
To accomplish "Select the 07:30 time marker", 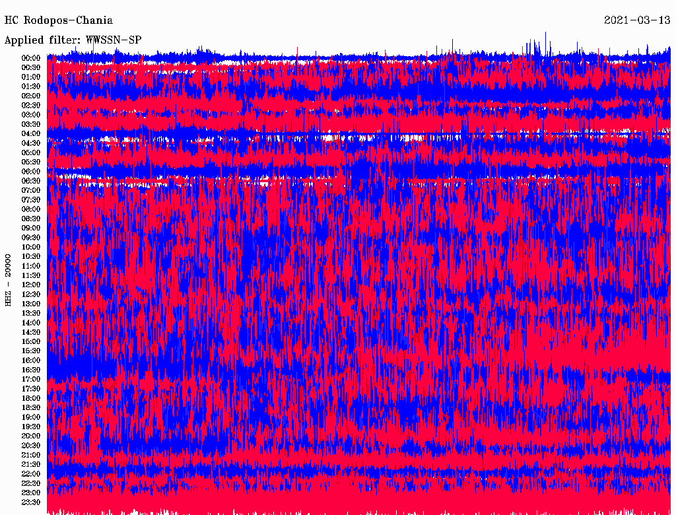I will tap(31, 200).
